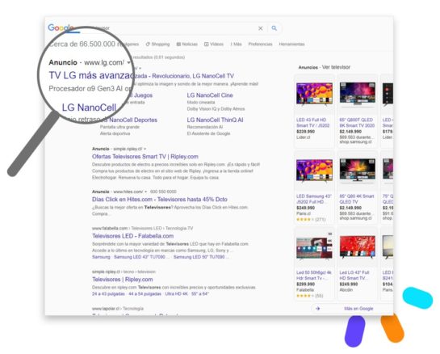Expand dropdown next to www.hites.com ad URL
The width and height of the screenshot is (440, 354).
point(145,192)
